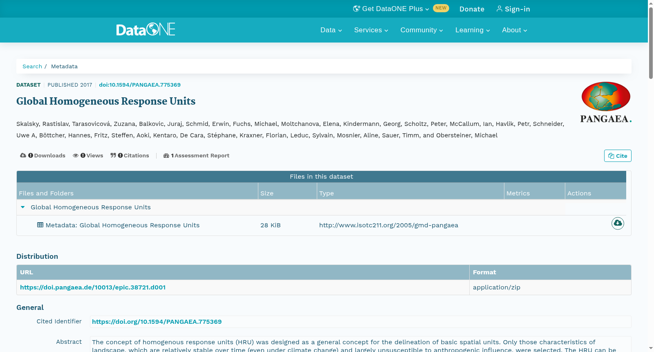This screenshot has width=654, height=352.
Task: Collapse the Global Homogeneous Response Units folder
Action: point(23,207)
